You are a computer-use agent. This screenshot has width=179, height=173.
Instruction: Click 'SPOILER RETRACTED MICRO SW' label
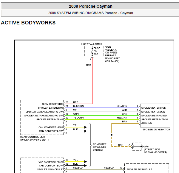[44, 116]
